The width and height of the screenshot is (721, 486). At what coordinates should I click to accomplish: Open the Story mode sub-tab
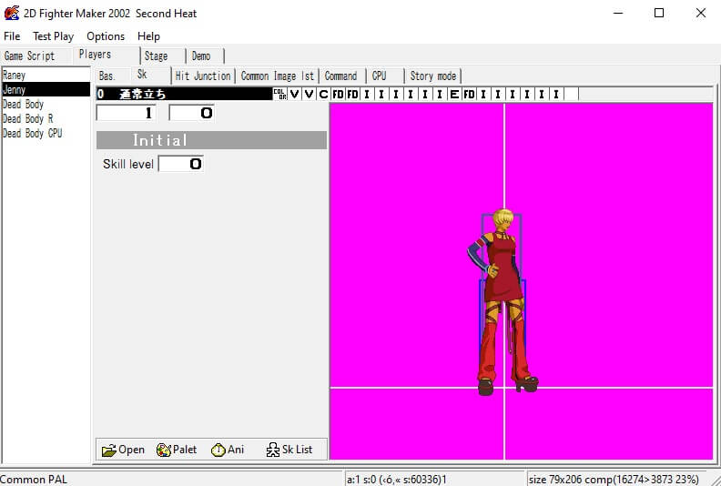coord(433,76)
